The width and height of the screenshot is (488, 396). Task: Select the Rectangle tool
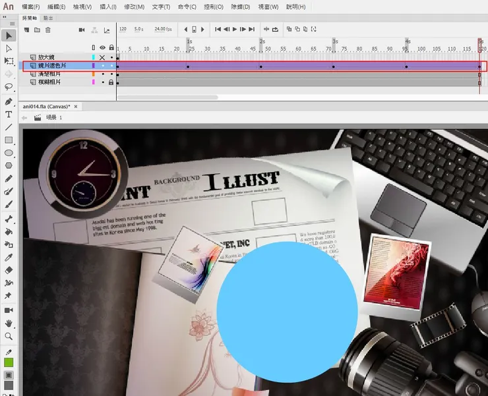[x=9, y=140]
